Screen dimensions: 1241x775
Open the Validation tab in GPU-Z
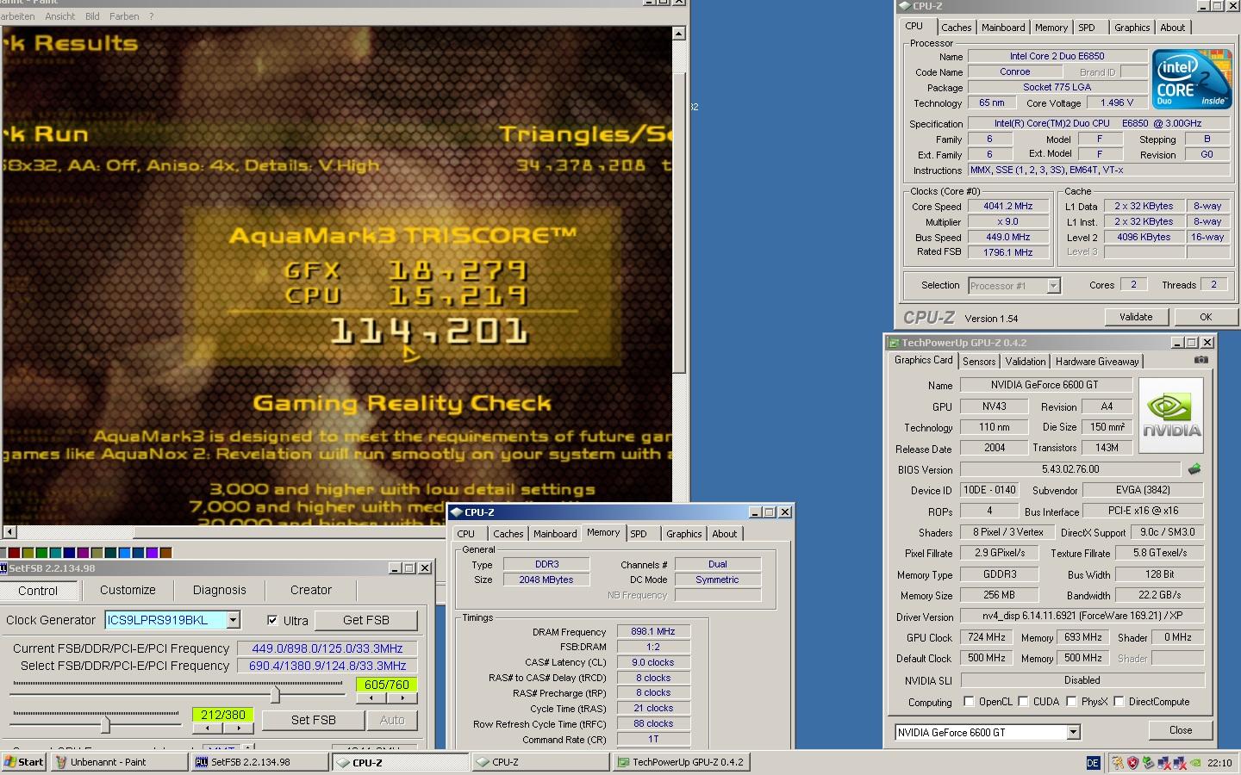pyautogui.click(x=1026, y=362)
